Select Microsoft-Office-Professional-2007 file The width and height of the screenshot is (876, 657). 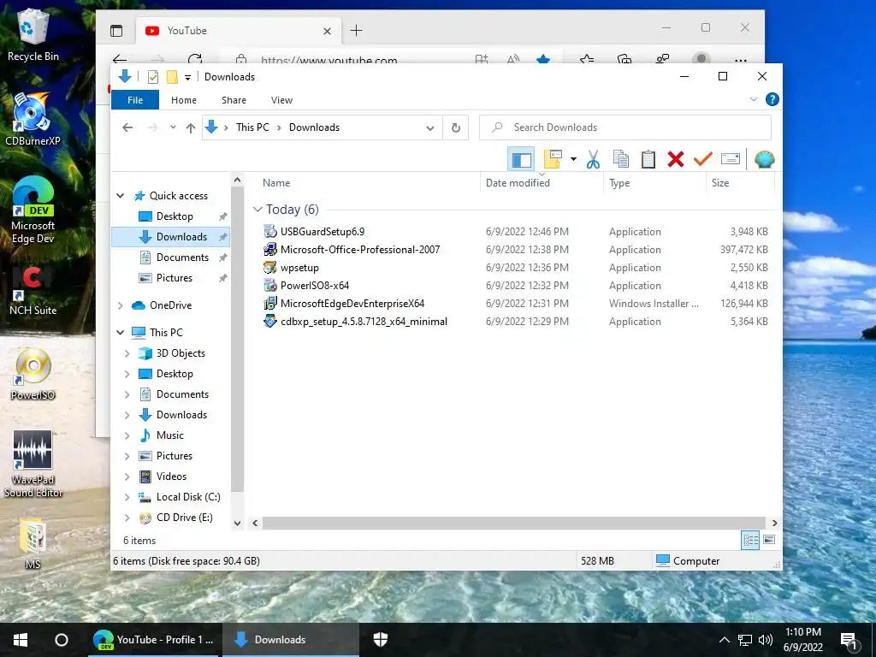tap(360, 249)
